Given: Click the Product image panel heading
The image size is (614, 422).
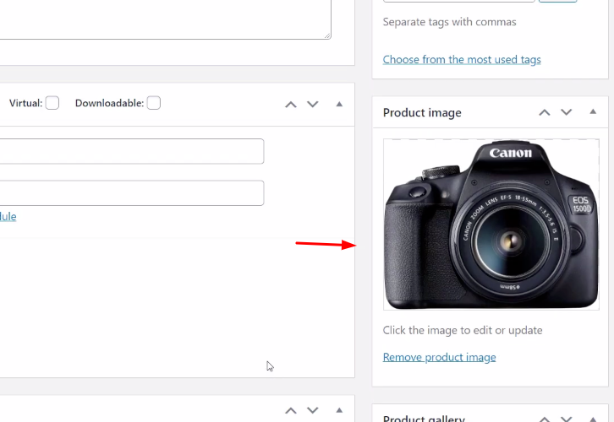Looking at the screenshot, I should coord(422,113).
